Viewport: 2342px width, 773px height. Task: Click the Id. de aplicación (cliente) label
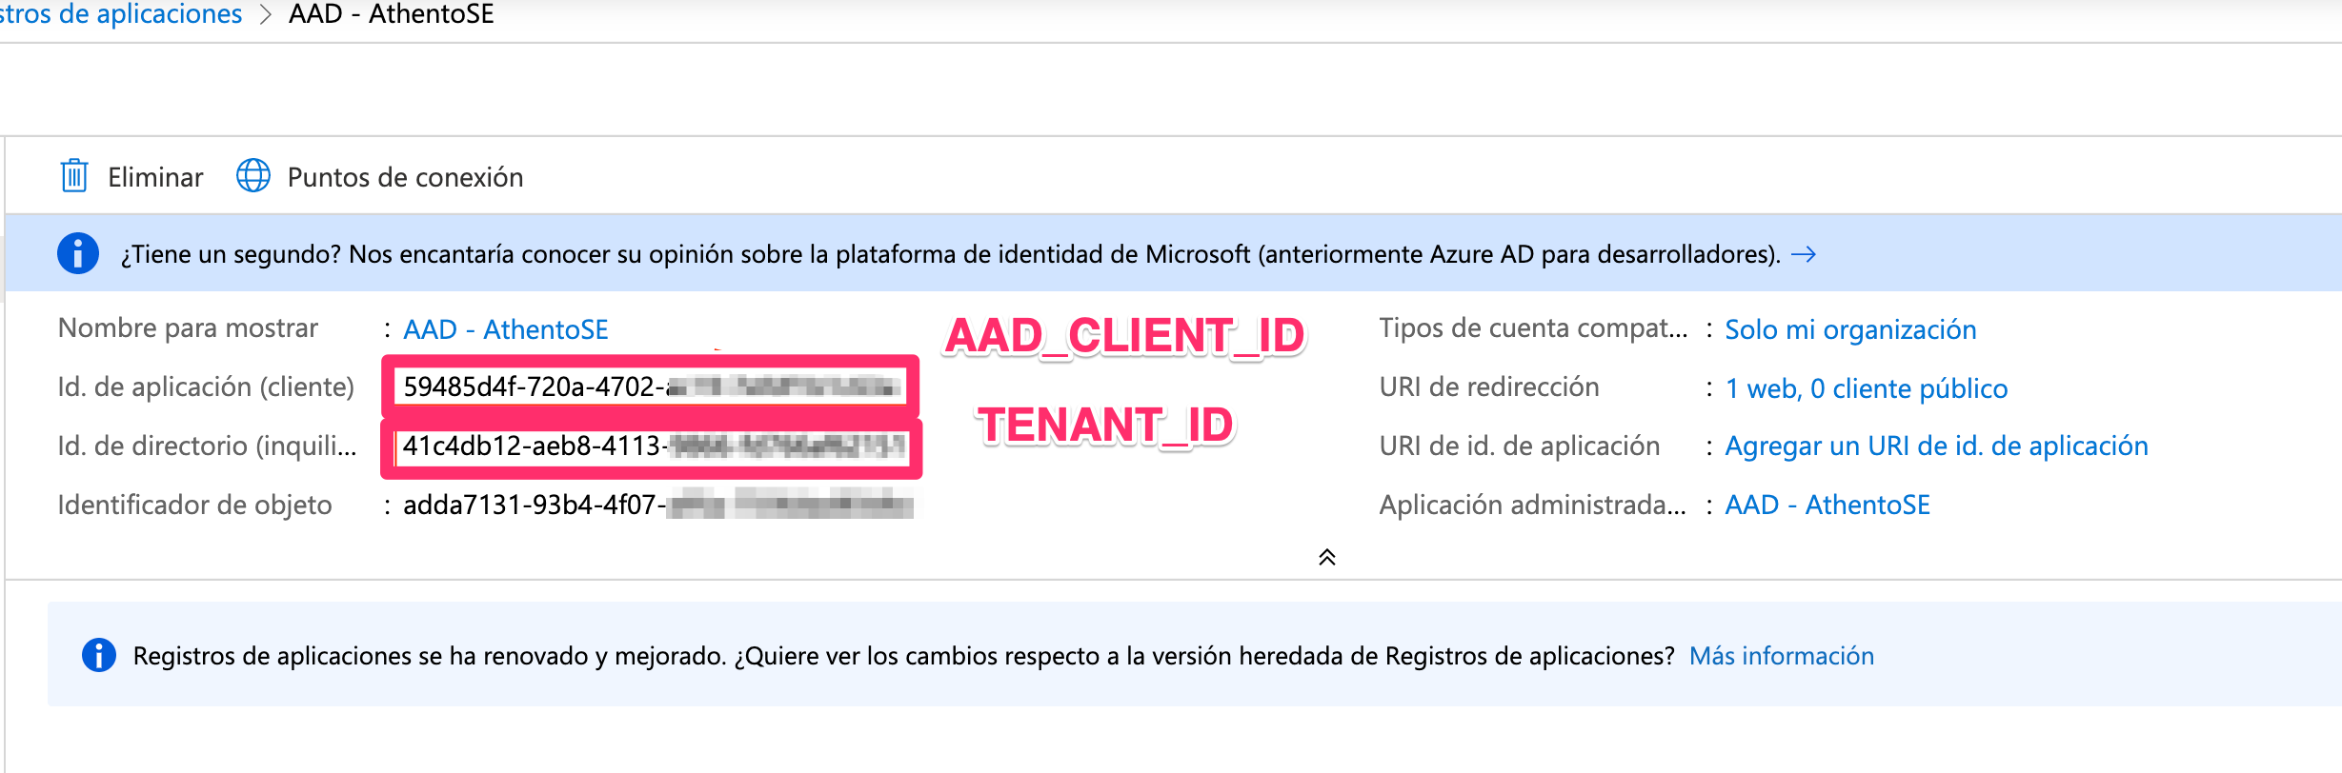click(x=206, y=387)
